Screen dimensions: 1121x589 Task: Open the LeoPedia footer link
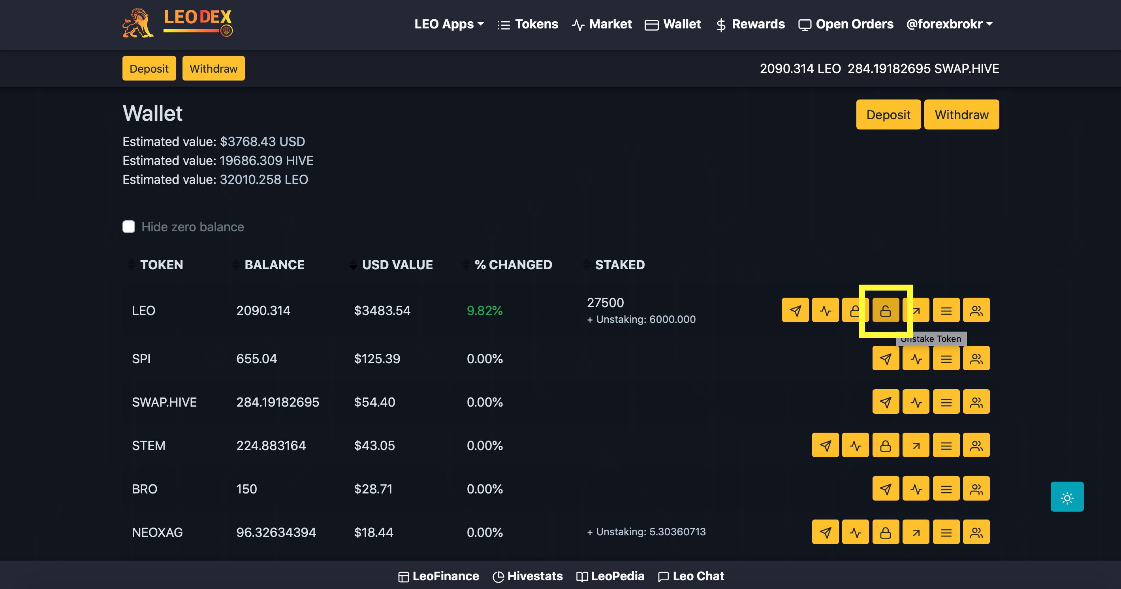point(610,576)
